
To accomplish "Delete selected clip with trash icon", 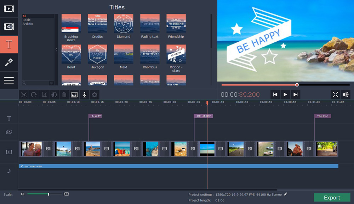I will 64,95.
